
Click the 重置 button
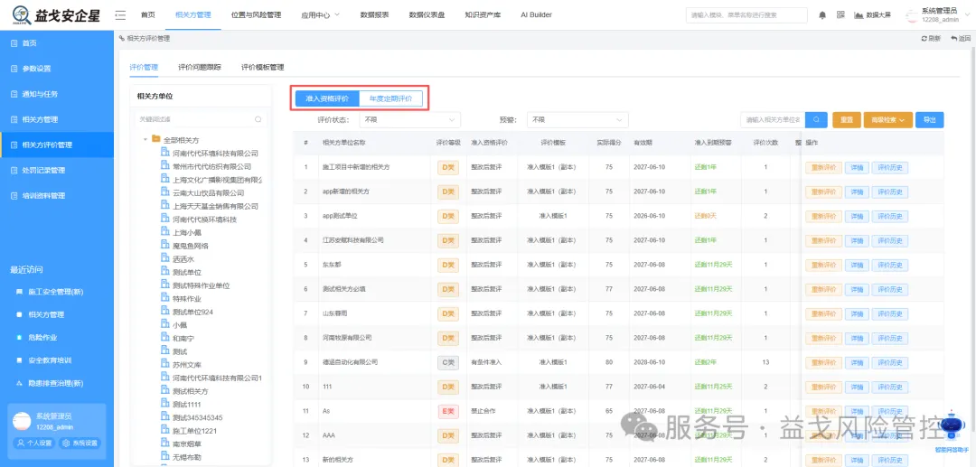(x=847, y=120)
